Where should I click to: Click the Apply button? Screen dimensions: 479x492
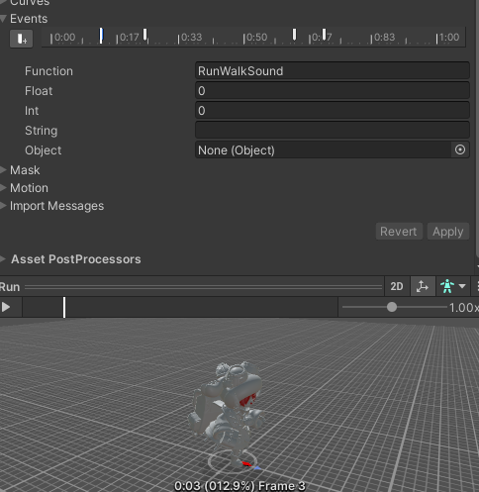(x=448, y=232)
